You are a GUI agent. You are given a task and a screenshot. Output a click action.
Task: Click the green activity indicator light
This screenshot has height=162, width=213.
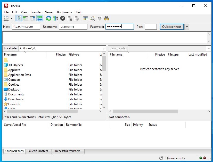click(x=201, y=158)
